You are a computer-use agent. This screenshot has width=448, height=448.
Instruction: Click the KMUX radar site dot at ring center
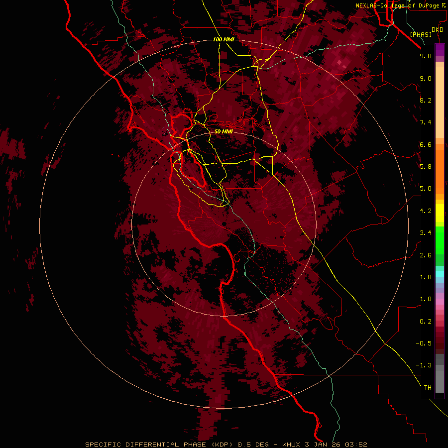click(x=224, y=224)
